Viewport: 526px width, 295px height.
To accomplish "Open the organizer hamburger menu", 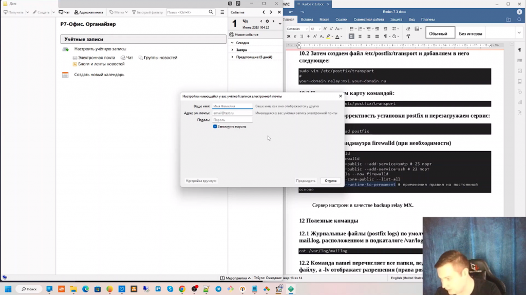I will (x=222, y=12).
